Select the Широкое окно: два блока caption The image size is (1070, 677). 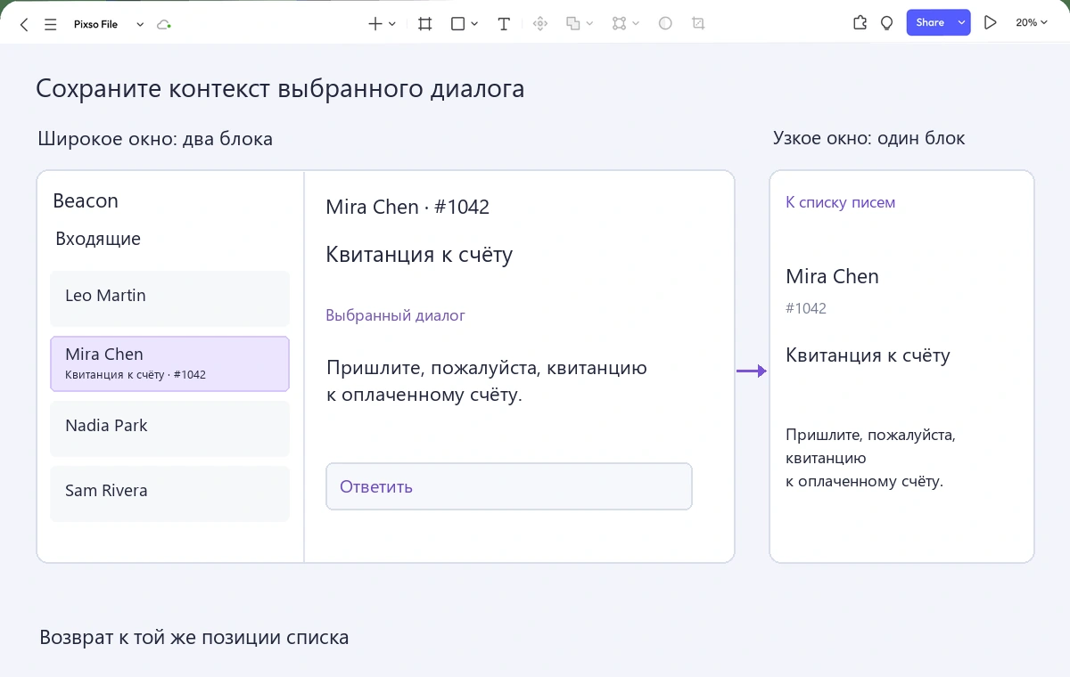pyautogui.click(x=155, y=139)
